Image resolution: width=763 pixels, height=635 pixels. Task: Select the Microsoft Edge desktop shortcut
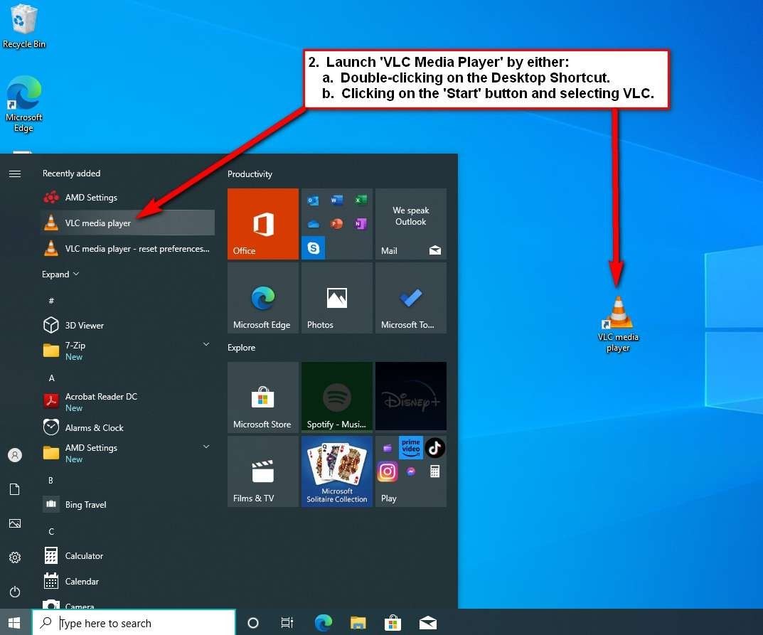coord(23,104)
